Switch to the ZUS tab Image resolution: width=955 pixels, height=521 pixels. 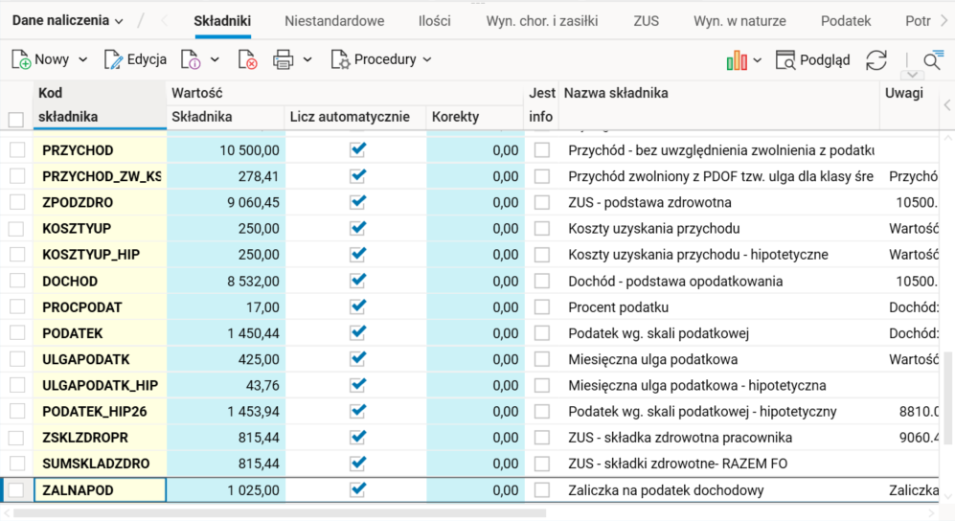pyautogui.click(x=646, y=20)
